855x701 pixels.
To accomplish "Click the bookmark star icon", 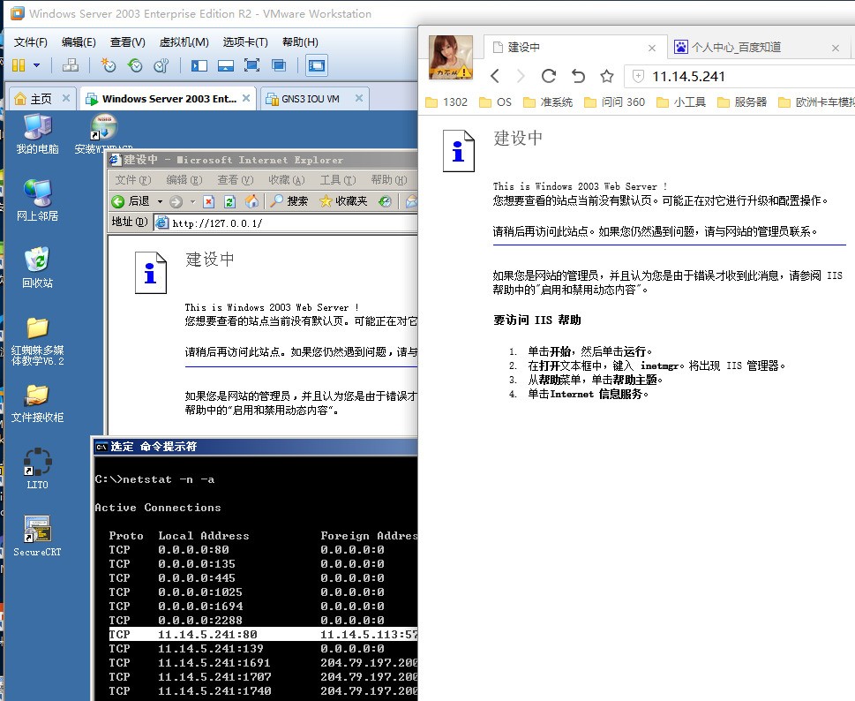I will pyautogui.click(x=607, y=76).
